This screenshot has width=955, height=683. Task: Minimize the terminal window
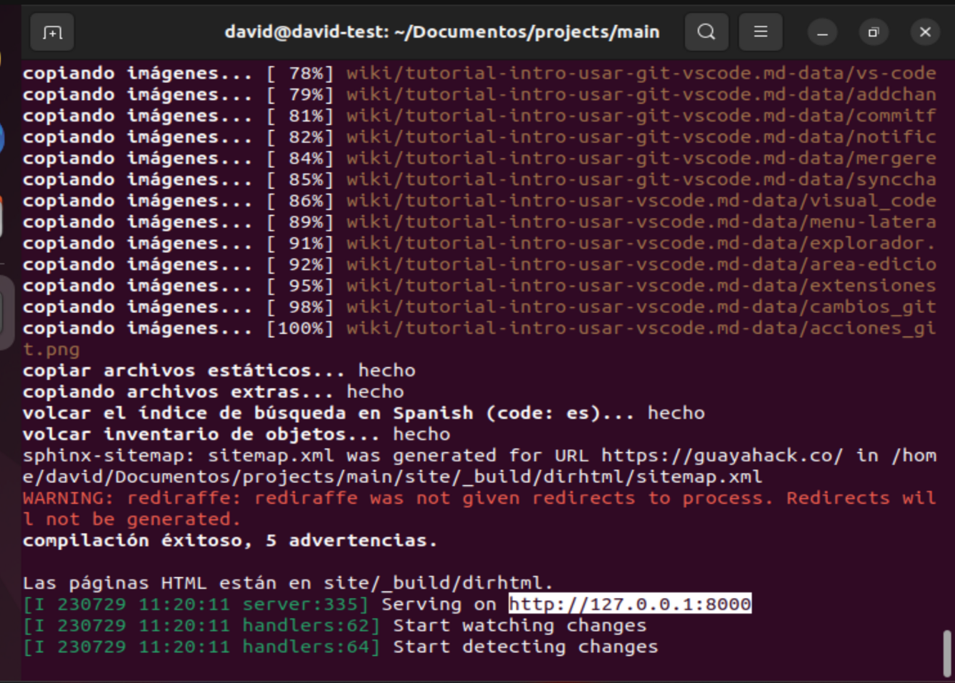(x=822, y=32)
